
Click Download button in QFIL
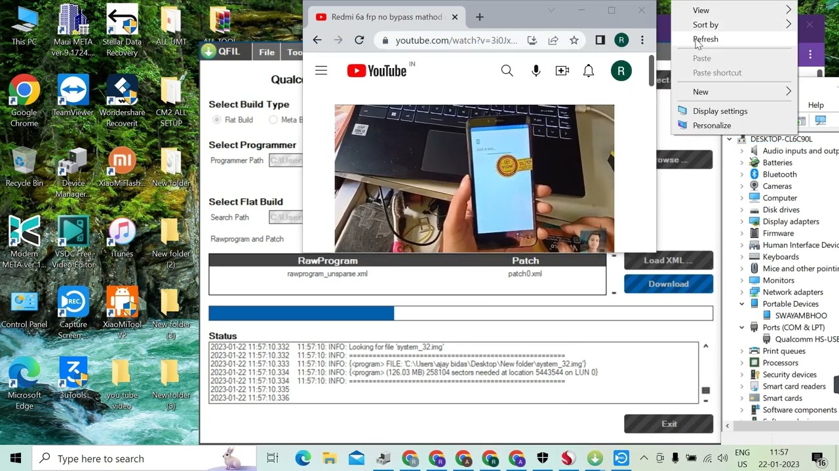click(668, 284)
